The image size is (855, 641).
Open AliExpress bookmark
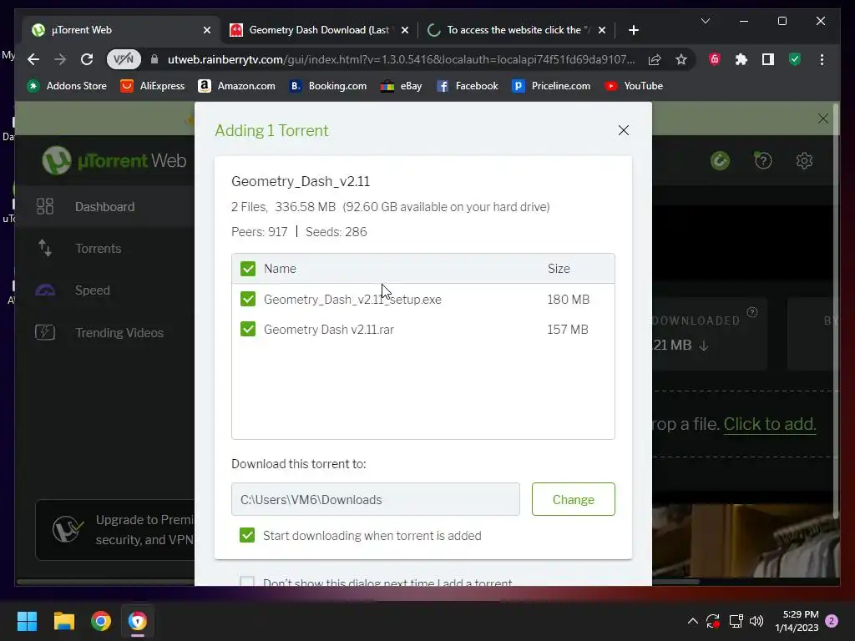point(153,86)
